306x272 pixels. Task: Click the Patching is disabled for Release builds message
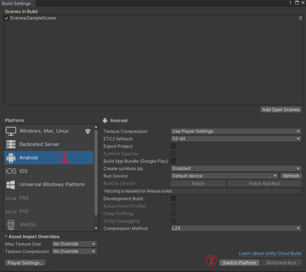[202, 191]
